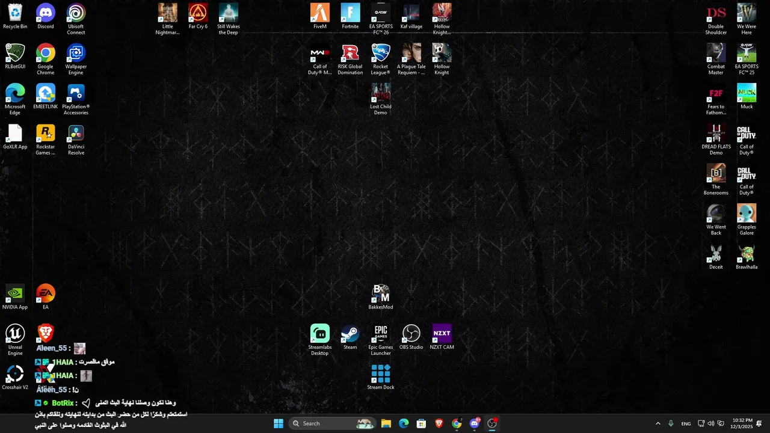
Task: Launch Wallpaper Engine shortcut
Action: 76,60
